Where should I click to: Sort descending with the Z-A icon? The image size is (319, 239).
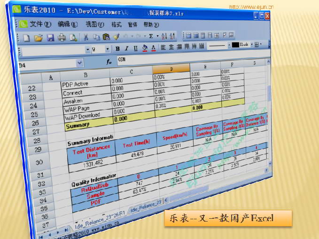pos(172,36)
